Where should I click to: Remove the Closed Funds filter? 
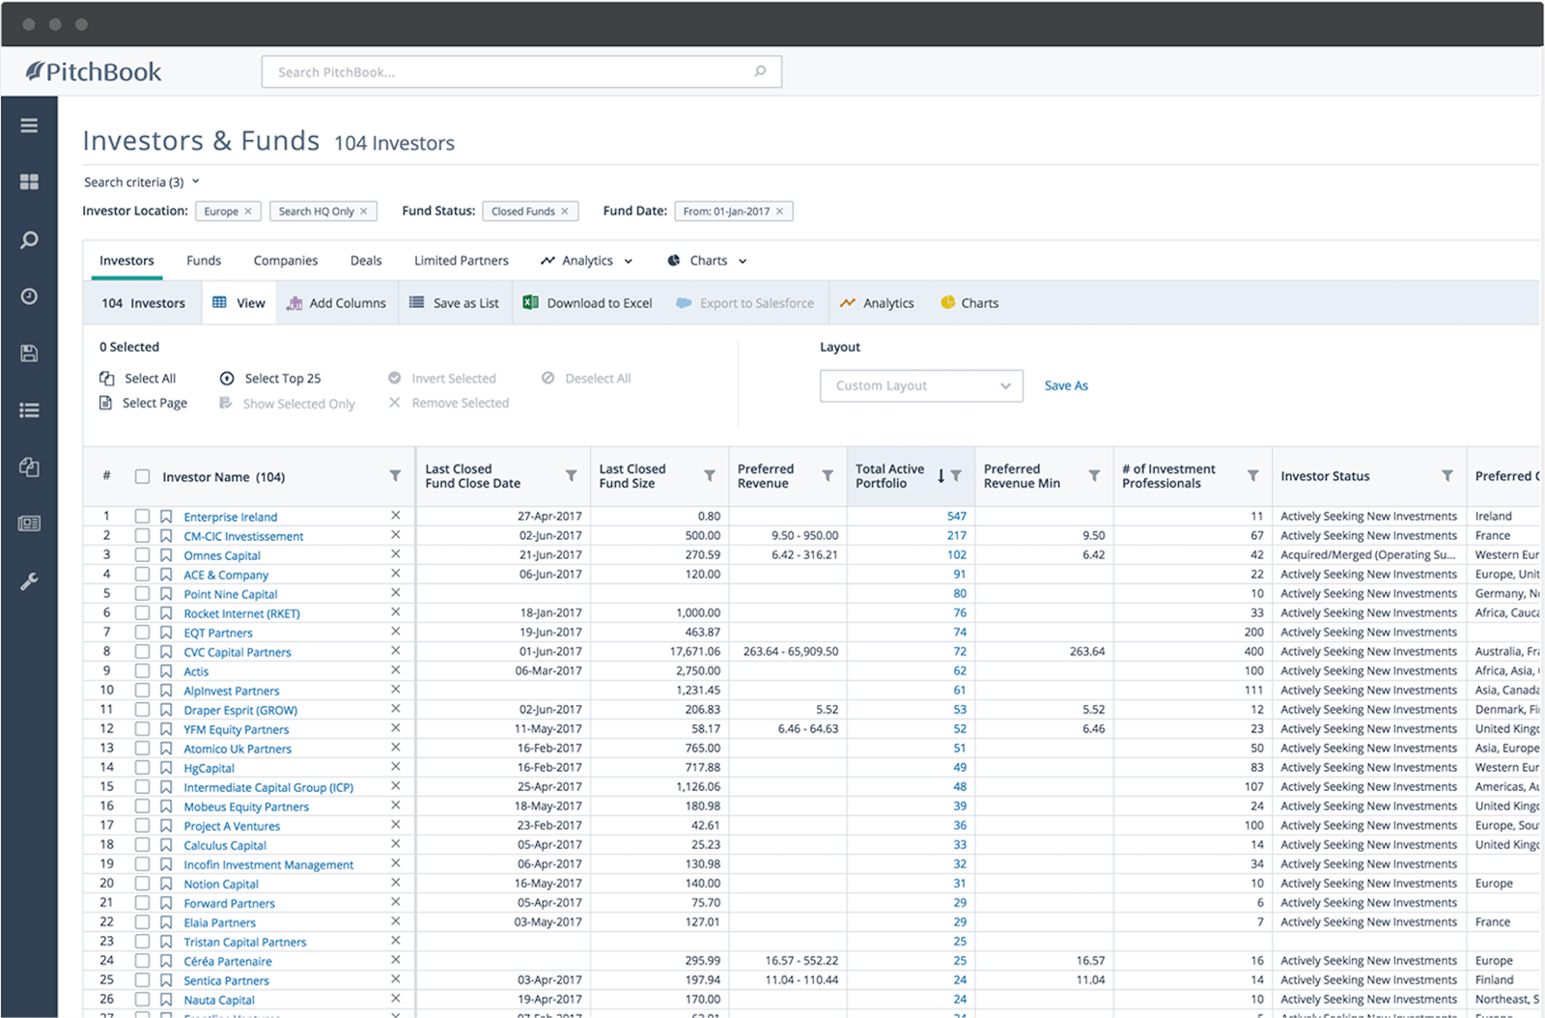pyautogui.click(x=565, y=212)
